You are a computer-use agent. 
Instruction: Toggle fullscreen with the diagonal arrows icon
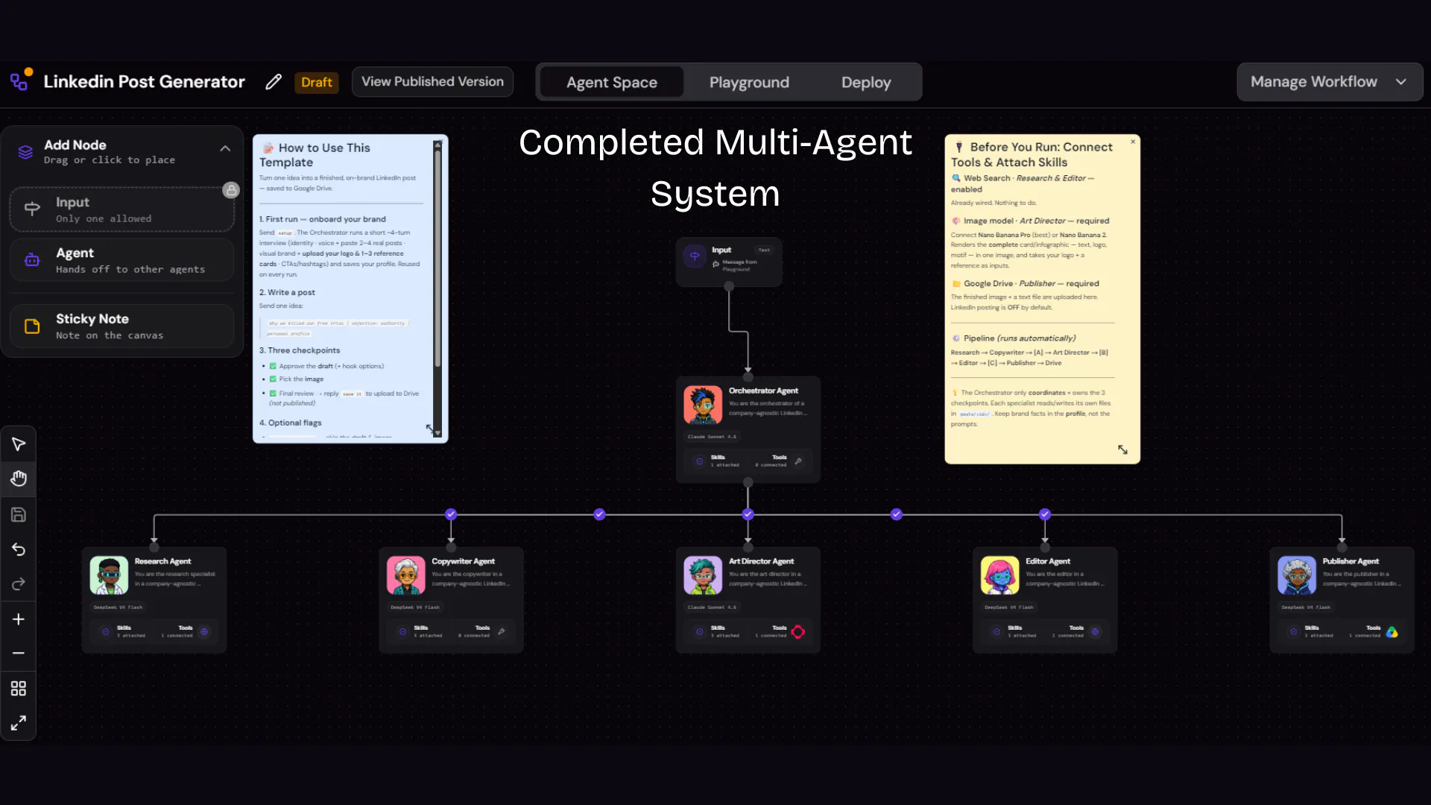pos(19,722)
